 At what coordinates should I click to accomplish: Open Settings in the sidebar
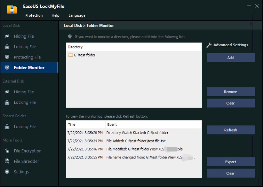[29, 172]
